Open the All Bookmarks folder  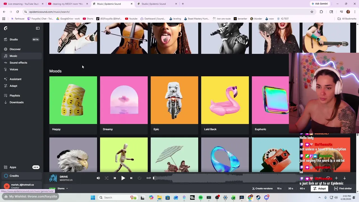coord(347,19)
